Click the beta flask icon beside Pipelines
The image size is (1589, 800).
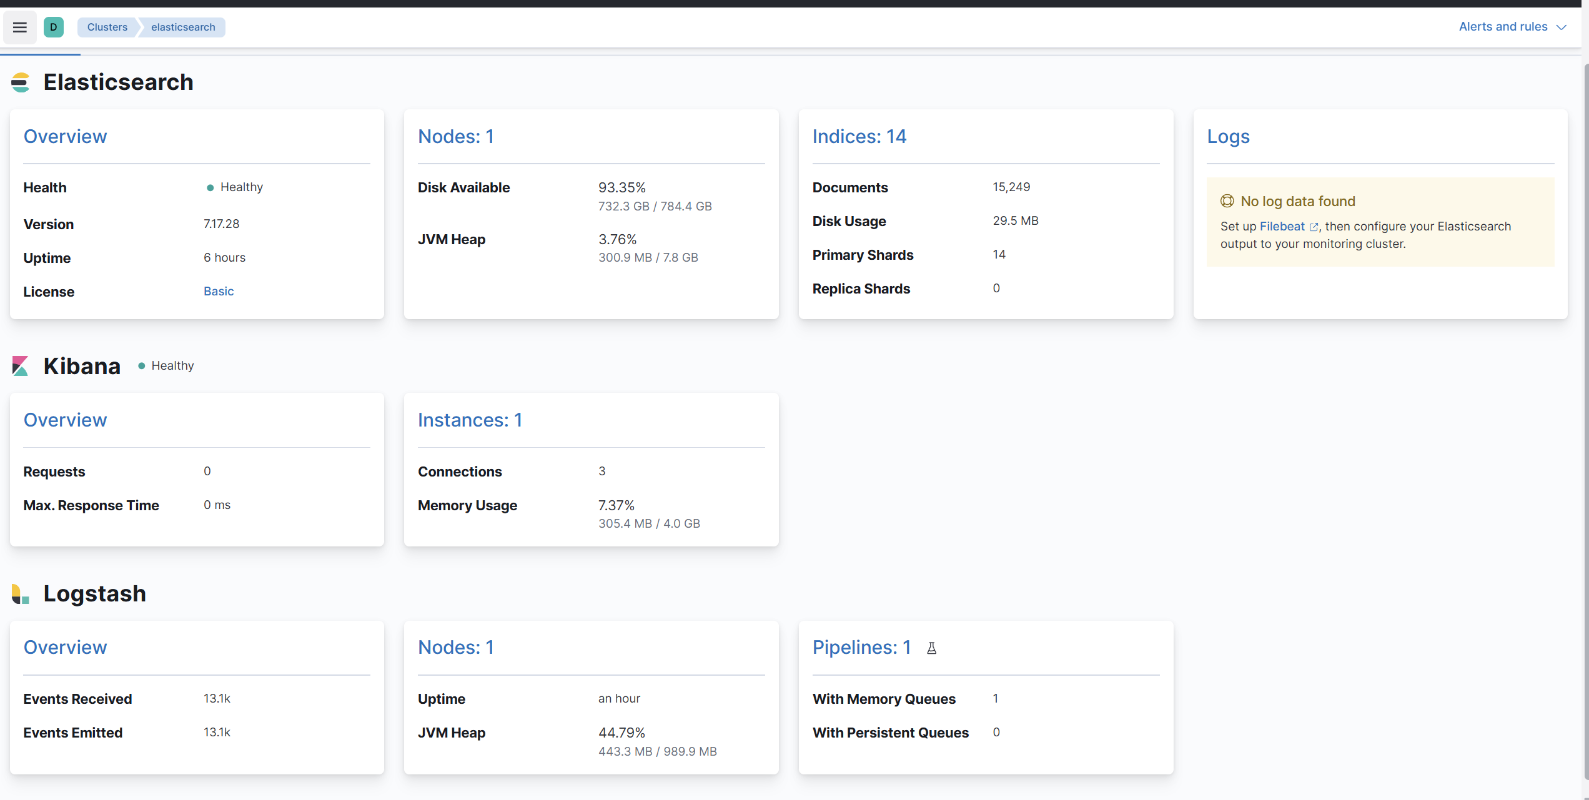pyautogui.click(x=931, y=648)
